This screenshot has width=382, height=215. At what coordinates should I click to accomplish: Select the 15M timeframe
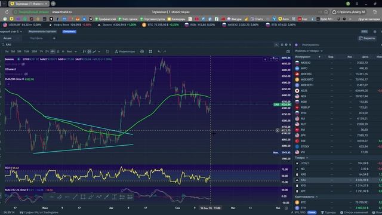[x=26, y=51]
